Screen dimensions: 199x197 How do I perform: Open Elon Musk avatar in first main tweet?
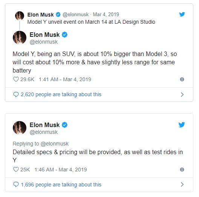20,38
